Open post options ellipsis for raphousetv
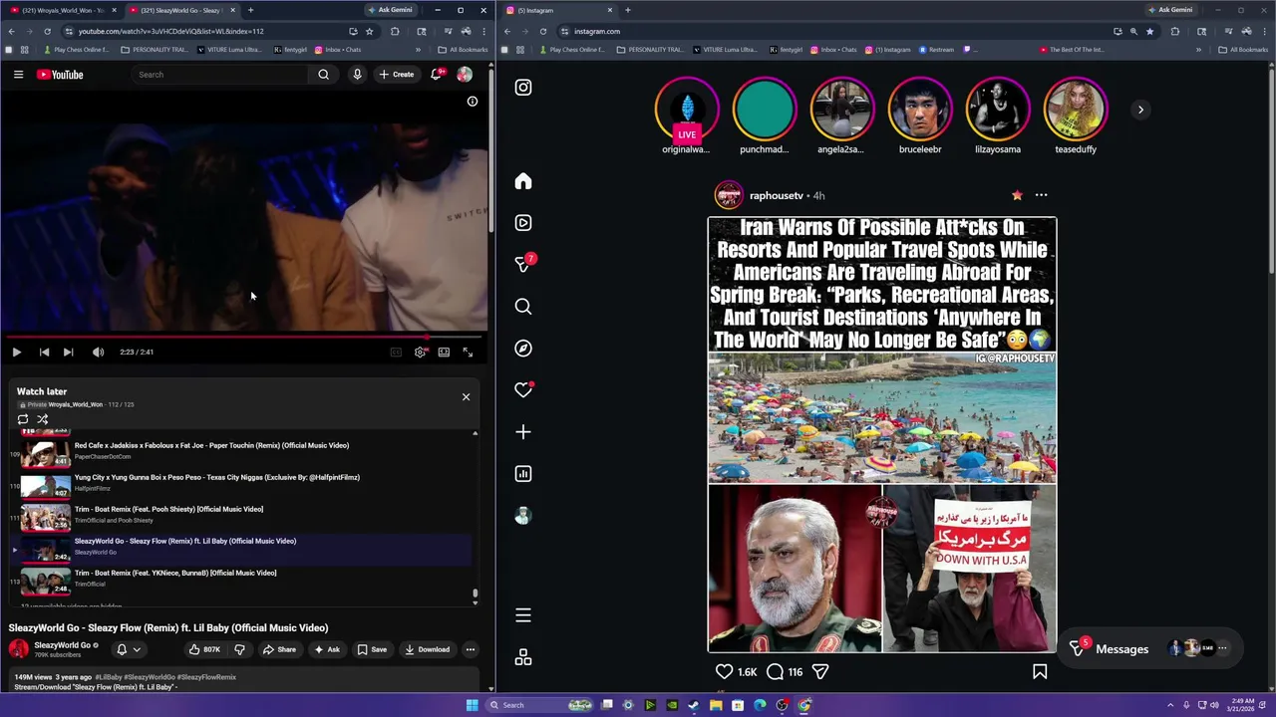Viewport: 1276px width, 717px height. pos(1041,195)
